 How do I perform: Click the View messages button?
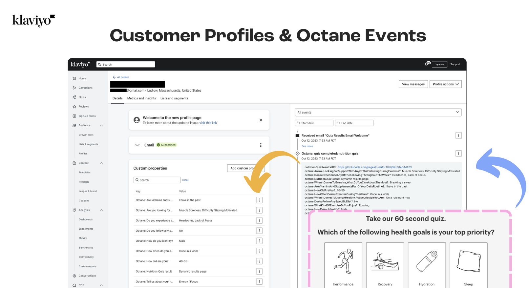point(413,84)
